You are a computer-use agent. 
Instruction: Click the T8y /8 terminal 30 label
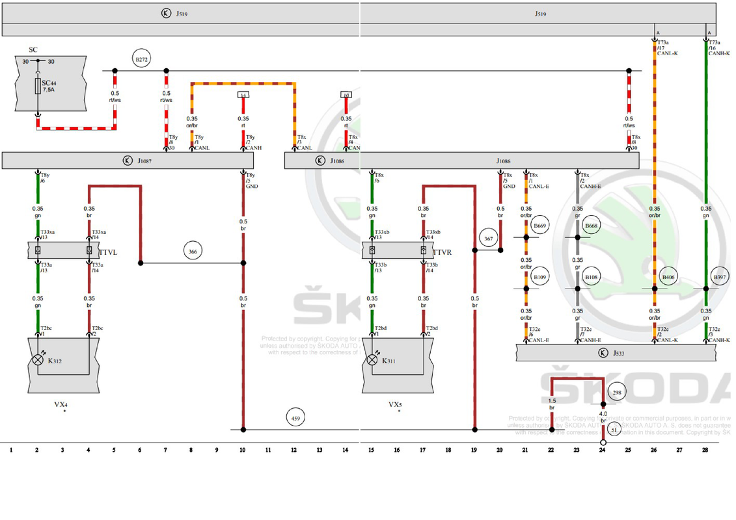173,142
